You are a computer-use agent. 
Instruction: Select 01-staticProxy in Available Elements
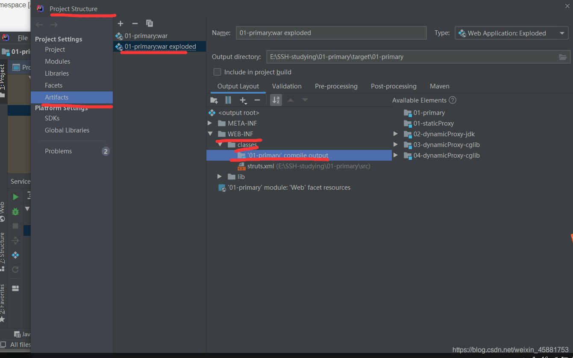429,123
